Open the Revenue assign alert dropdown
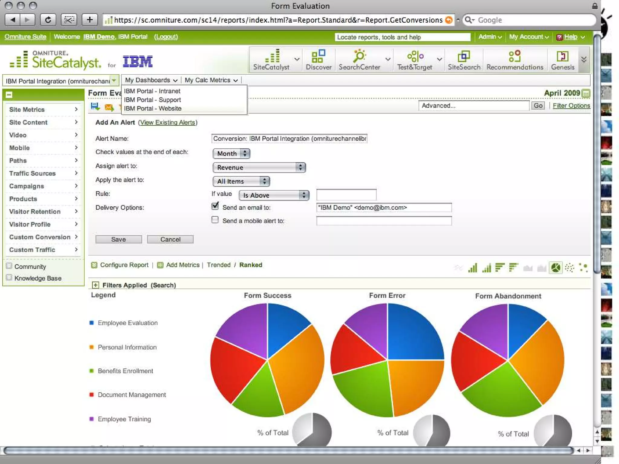The height and width of the screenshot is (464, 619). click(259, 167)
